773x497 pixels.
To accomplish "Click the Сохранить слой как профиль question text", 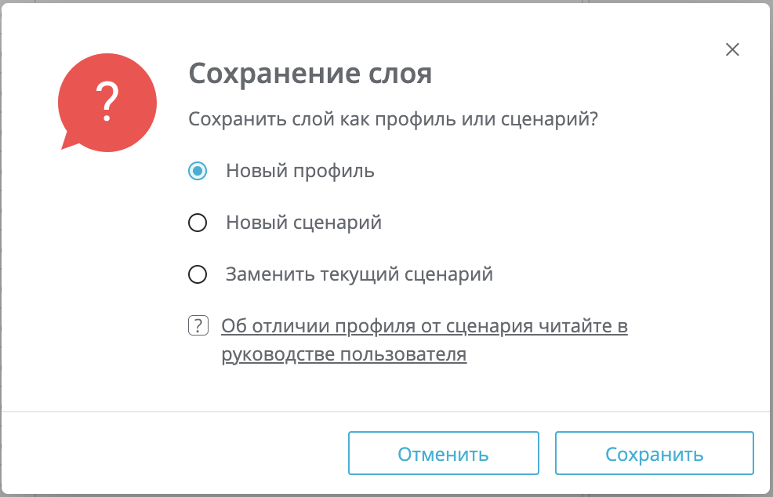I will click(x=394, y=120).
